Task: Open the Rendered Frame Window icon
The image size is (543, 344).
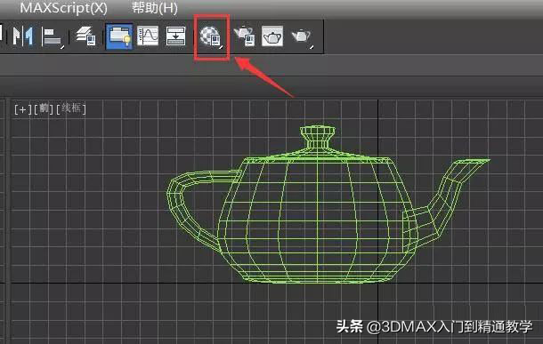Action: pyautogui.click(x=272, y=36)
